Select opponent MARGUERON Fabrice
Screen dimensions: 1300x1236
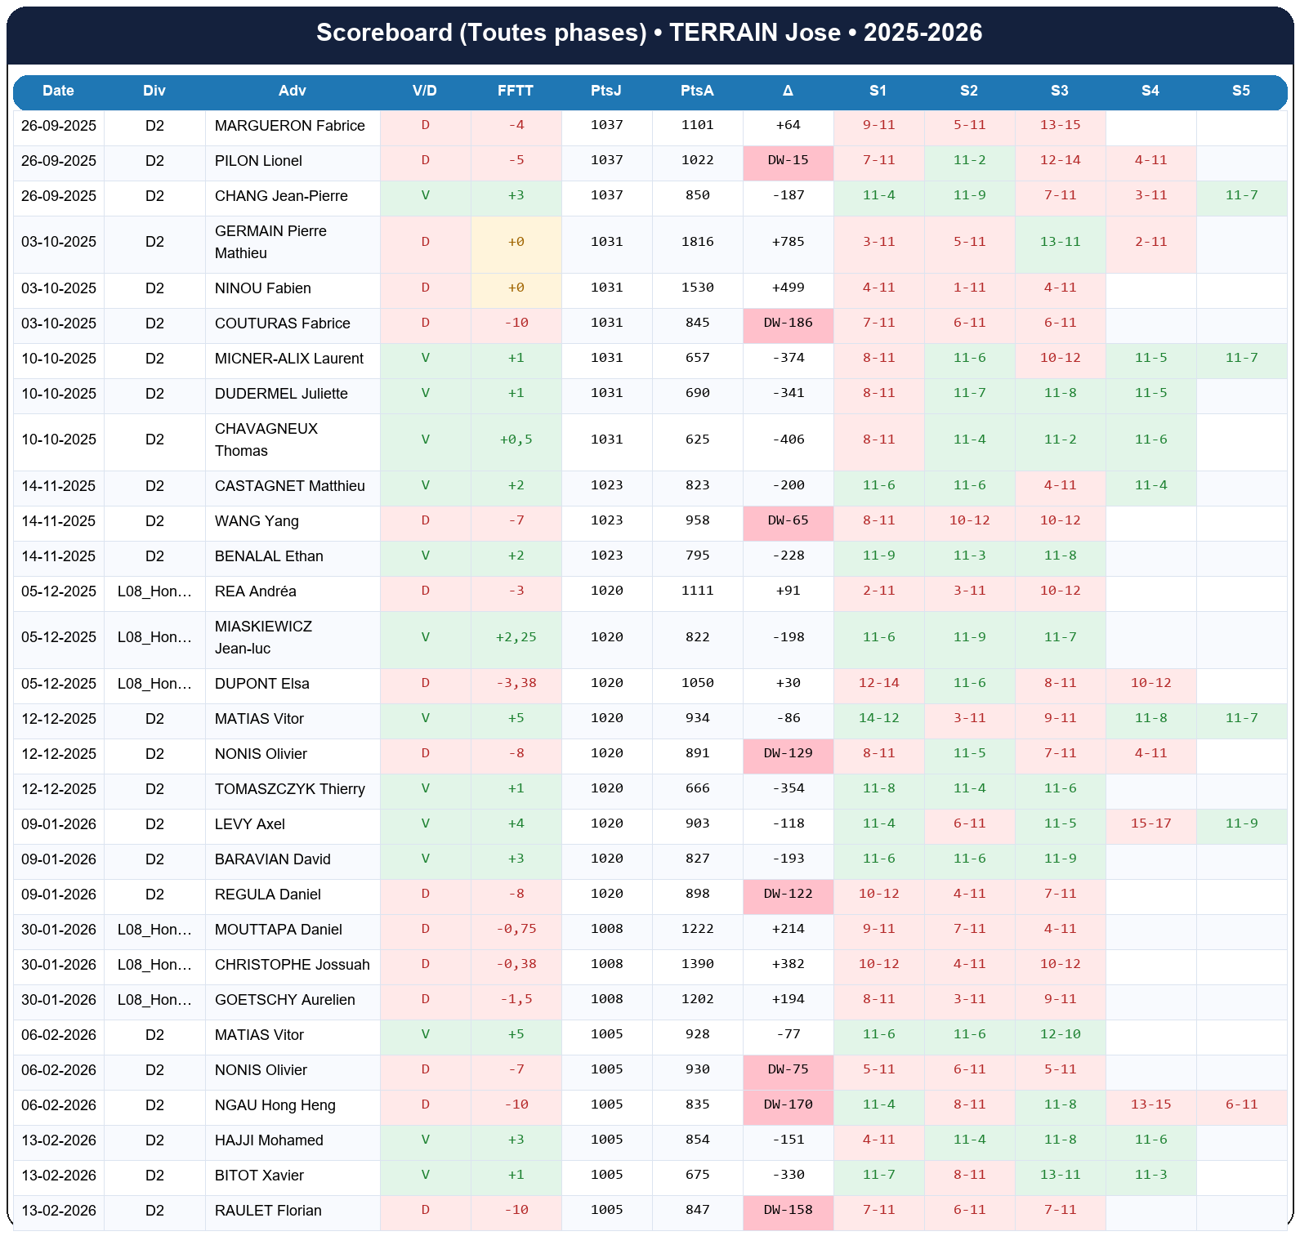point(289,126)
